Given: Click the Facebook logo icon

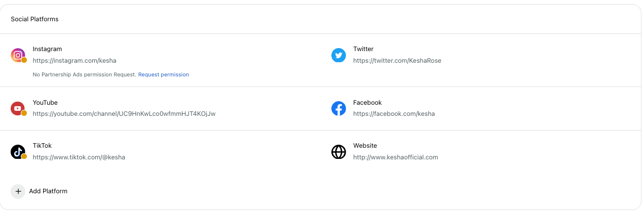Looking at the screenshot, I should pos(338,108).
